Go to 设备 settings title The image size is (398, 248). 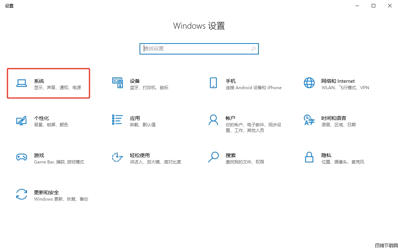tap(135, 81)
